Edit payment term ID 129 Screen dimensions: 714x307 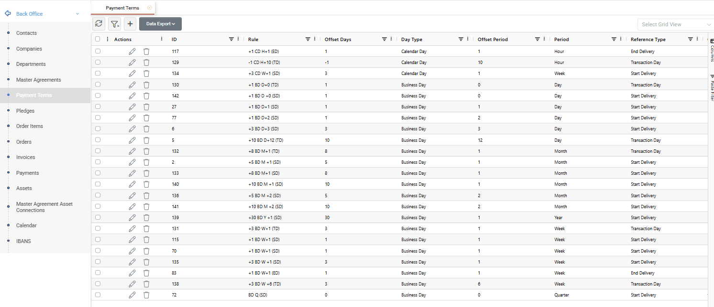coord(132,63)
